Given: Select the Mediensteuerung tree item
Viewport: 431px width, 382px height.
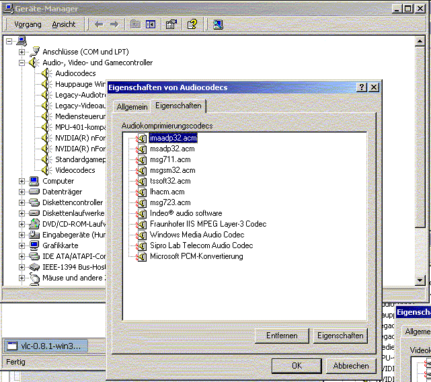Looking at the screenshot, I should pyautogui.click(x=80, y=116).
